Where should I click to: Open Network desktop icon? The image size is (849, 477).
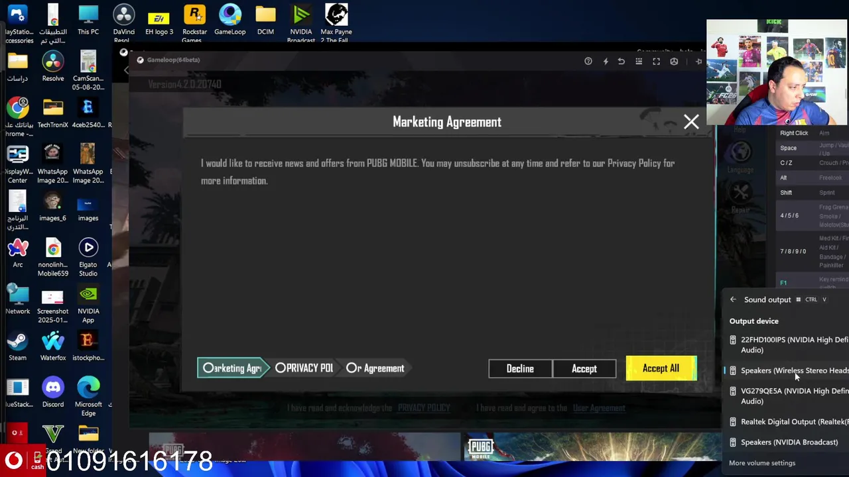click(x=18, y=299)
